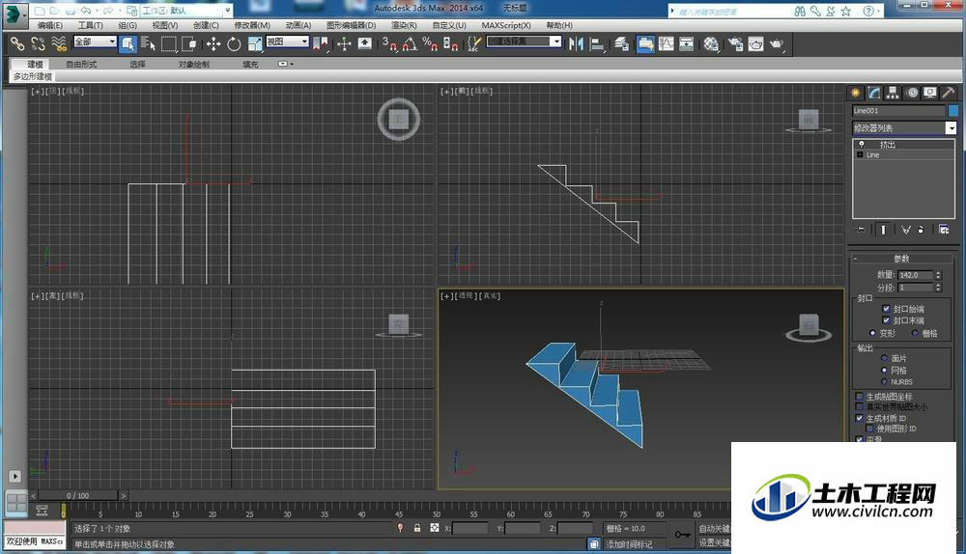Screen dimensions: 966x554
Task: Open the 编辑(E) menu
Action: (50, 25)
